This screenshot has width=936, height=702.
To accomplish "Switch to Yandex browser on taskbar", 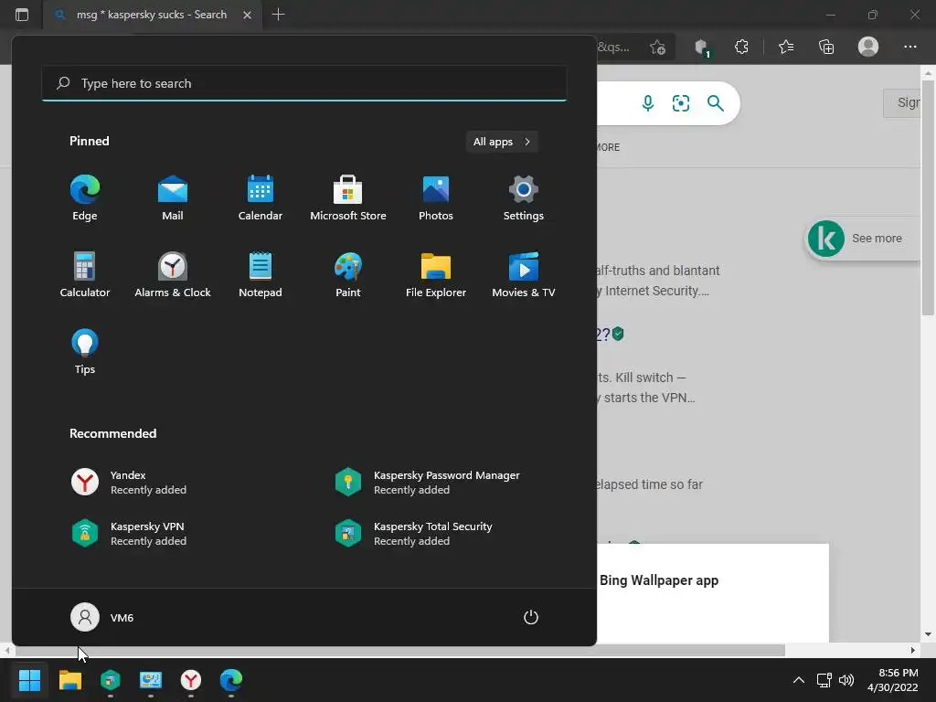I will click(x=190, y=680).
